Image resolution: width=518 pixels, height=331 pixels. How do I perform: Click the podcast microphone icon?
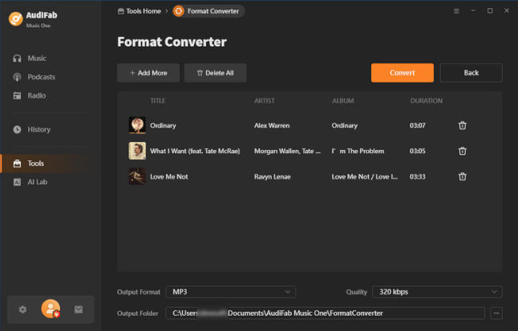pos(17,77)
